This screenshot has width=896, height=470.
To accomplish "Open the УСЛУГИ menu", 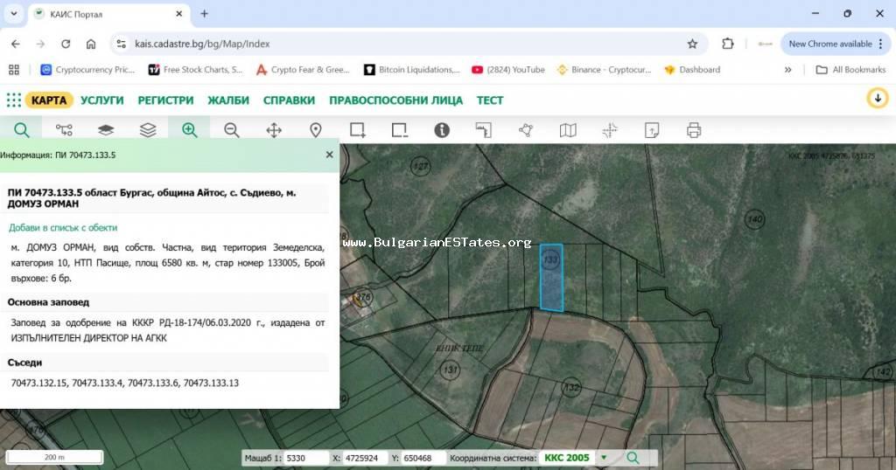I will point(102,100).
